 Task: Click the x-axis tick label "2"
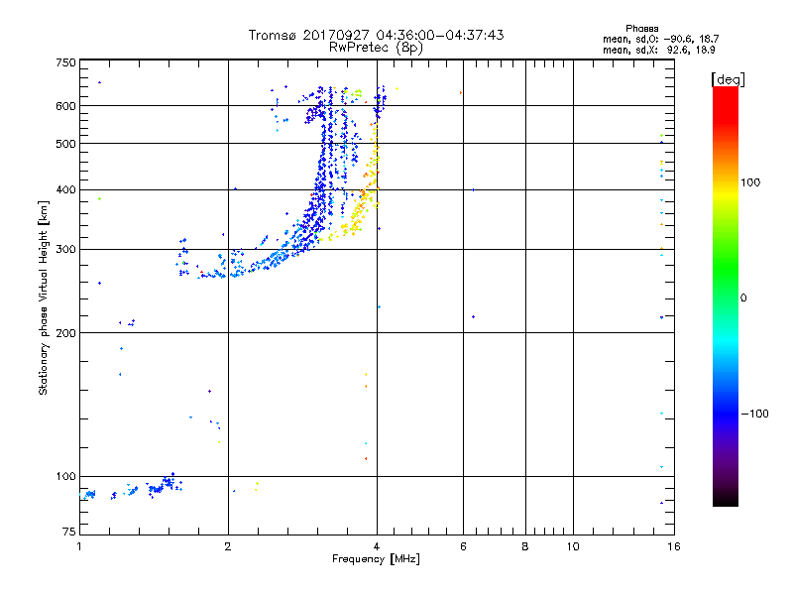tap(228, 546)
